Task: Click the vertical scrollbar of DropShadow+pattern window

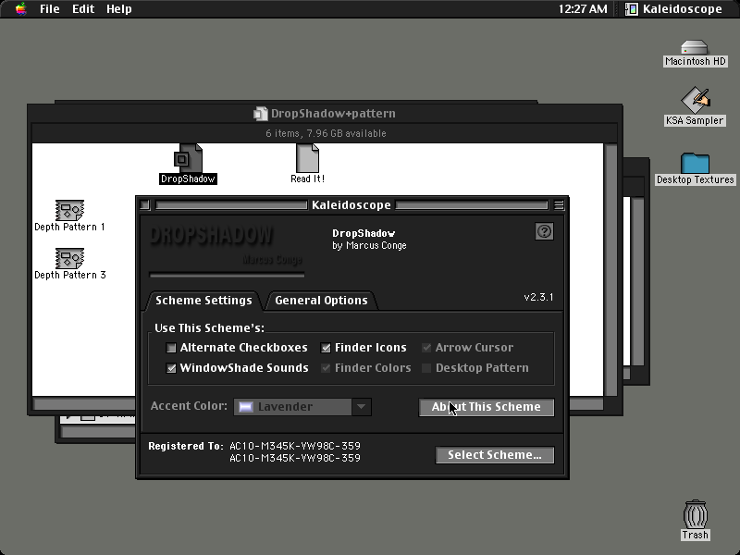Action: tap(611, 270)
